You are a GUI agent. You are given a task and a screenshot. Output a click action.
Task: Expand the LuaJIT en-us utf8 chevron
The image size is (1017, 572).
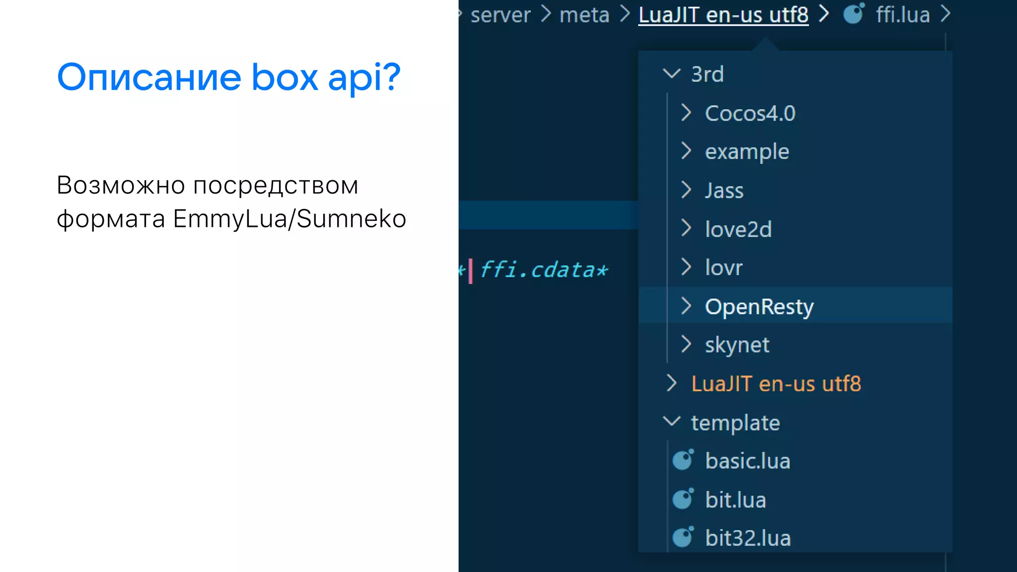coord(671,383)
